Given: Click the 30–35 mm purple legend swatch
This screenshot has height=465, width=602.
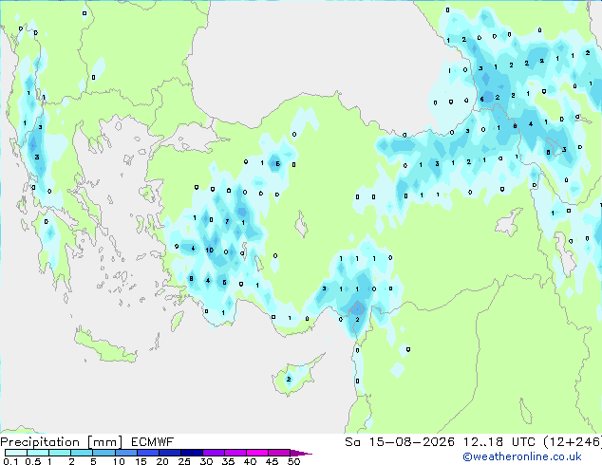Looking at the screenshot, I should click(x=213, y=453).
